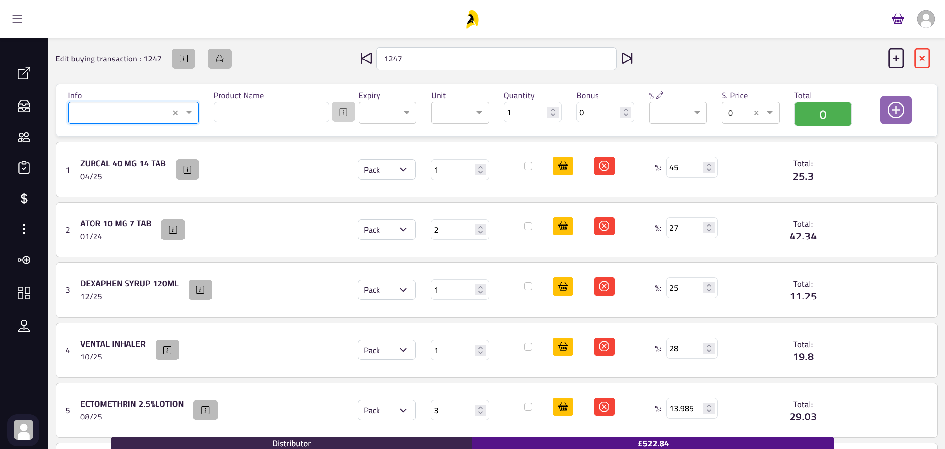The image size is (945, 449).
Task: Open the transfer sidebar icon
Action: tap(24, 260)
